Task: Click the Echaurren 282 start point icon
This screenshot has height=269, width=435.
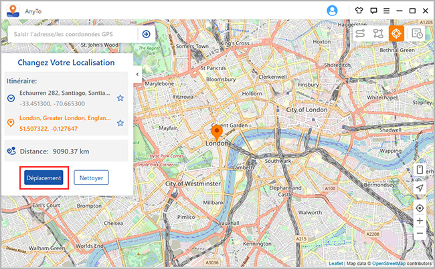Action: 11,98
